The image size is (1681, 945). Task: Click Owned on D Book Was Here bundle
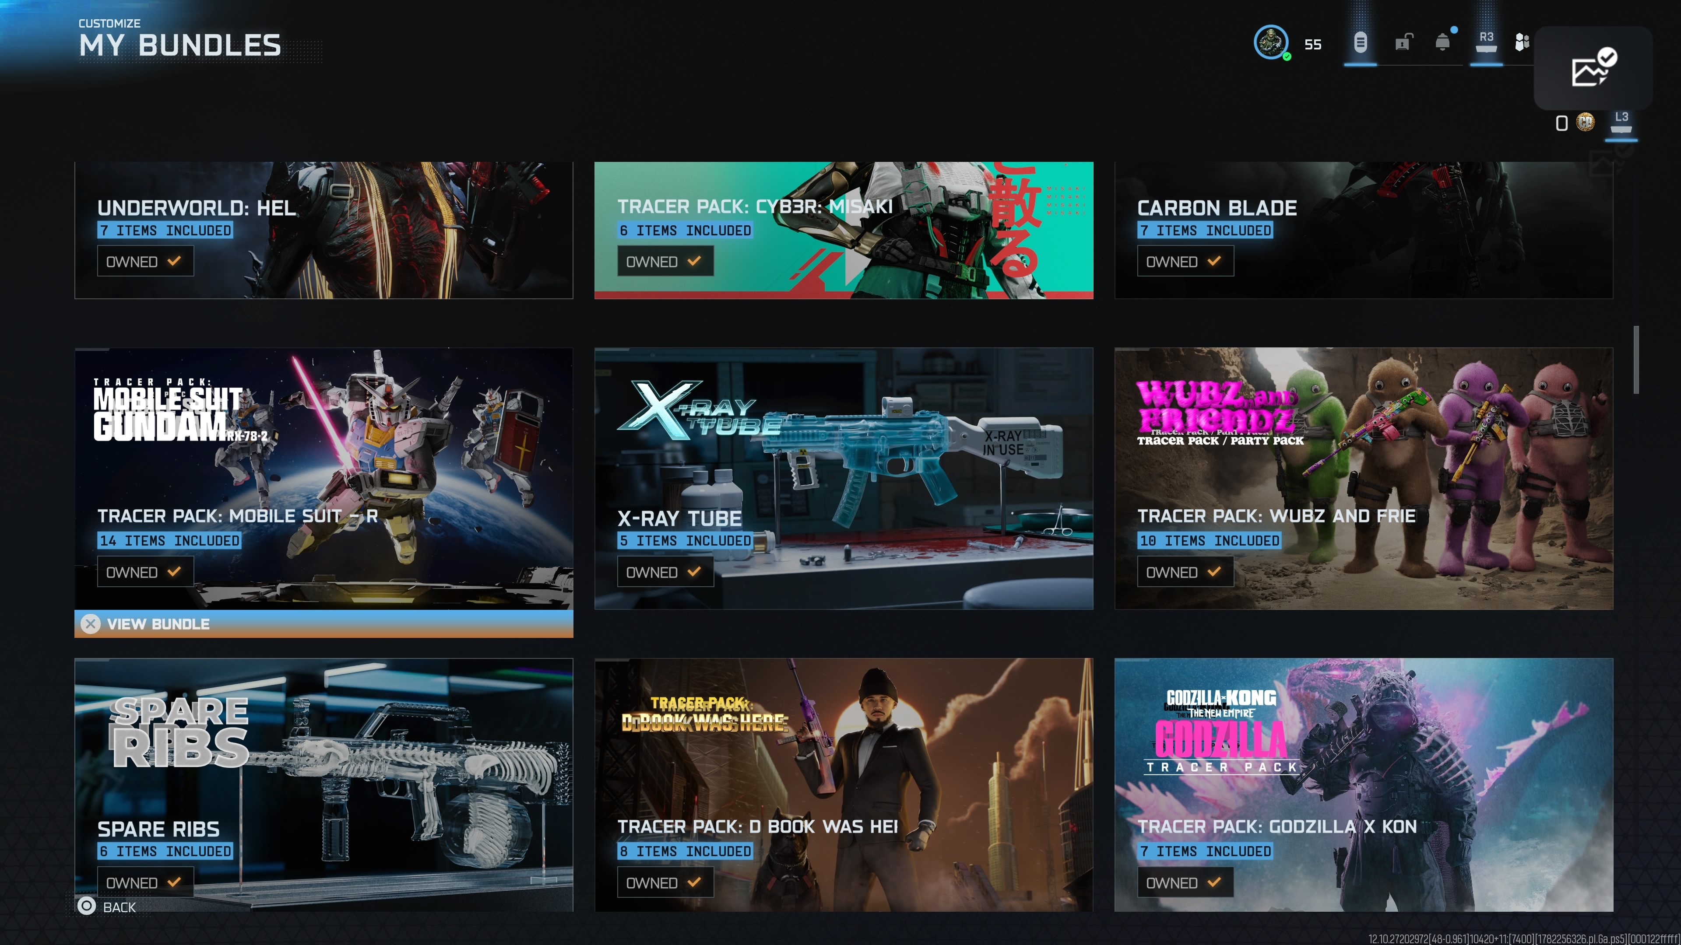[665, 882]
